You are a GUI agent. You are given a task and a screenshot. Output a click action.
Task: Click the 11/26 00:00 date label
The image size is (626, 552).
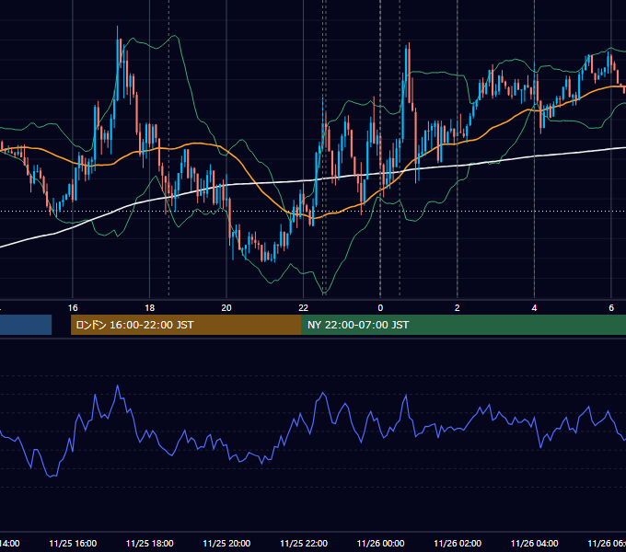(x=380, y=543)
